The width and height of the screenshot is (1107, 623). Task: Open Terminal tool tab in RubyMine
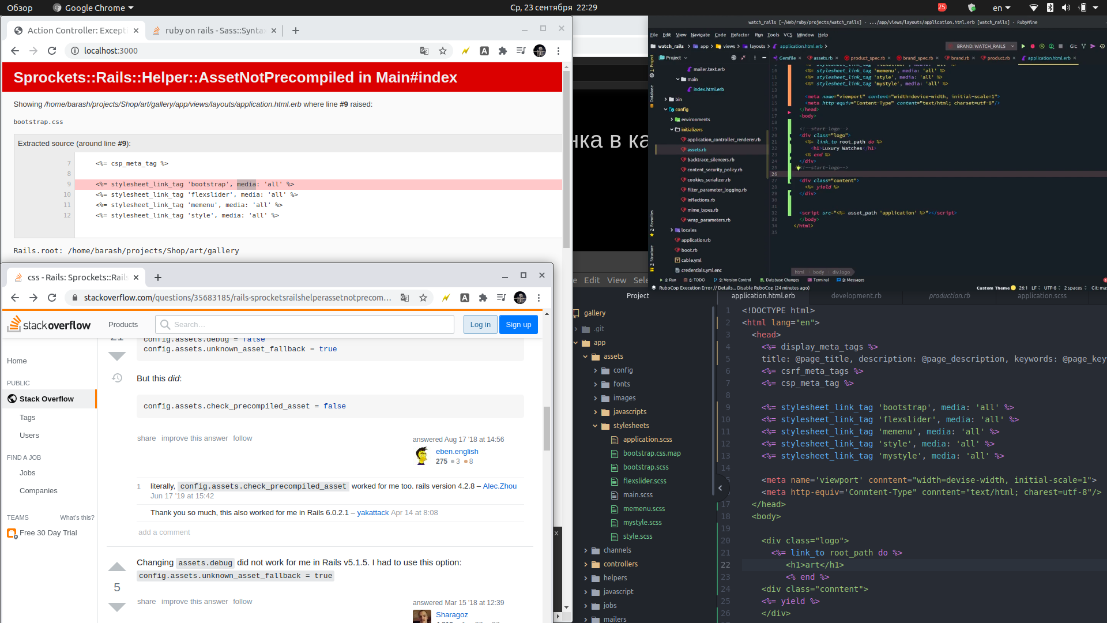(x=818, y=280)
